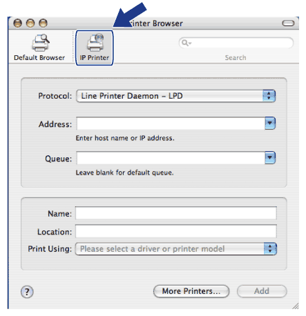Select the IP Printer toolbar icon
The height and width of the screenshot is (316, 306).
[95, 42]
